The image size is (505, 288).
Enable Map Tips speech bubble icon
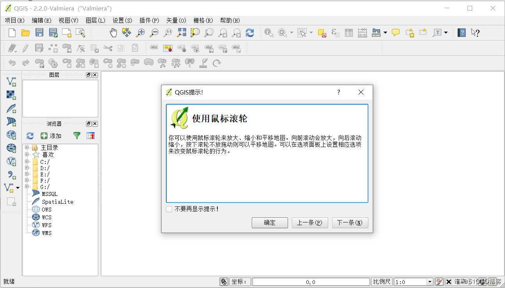tap(396, 33)
